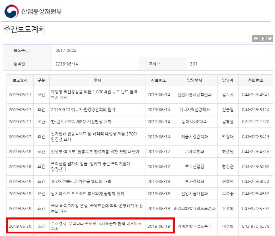Click the 보도주간 label cell
This screenshot has height=236, width=275.
(27, 50)
